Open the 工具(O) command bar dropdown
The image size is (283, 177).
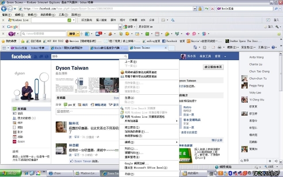click(x=264, y=47)
